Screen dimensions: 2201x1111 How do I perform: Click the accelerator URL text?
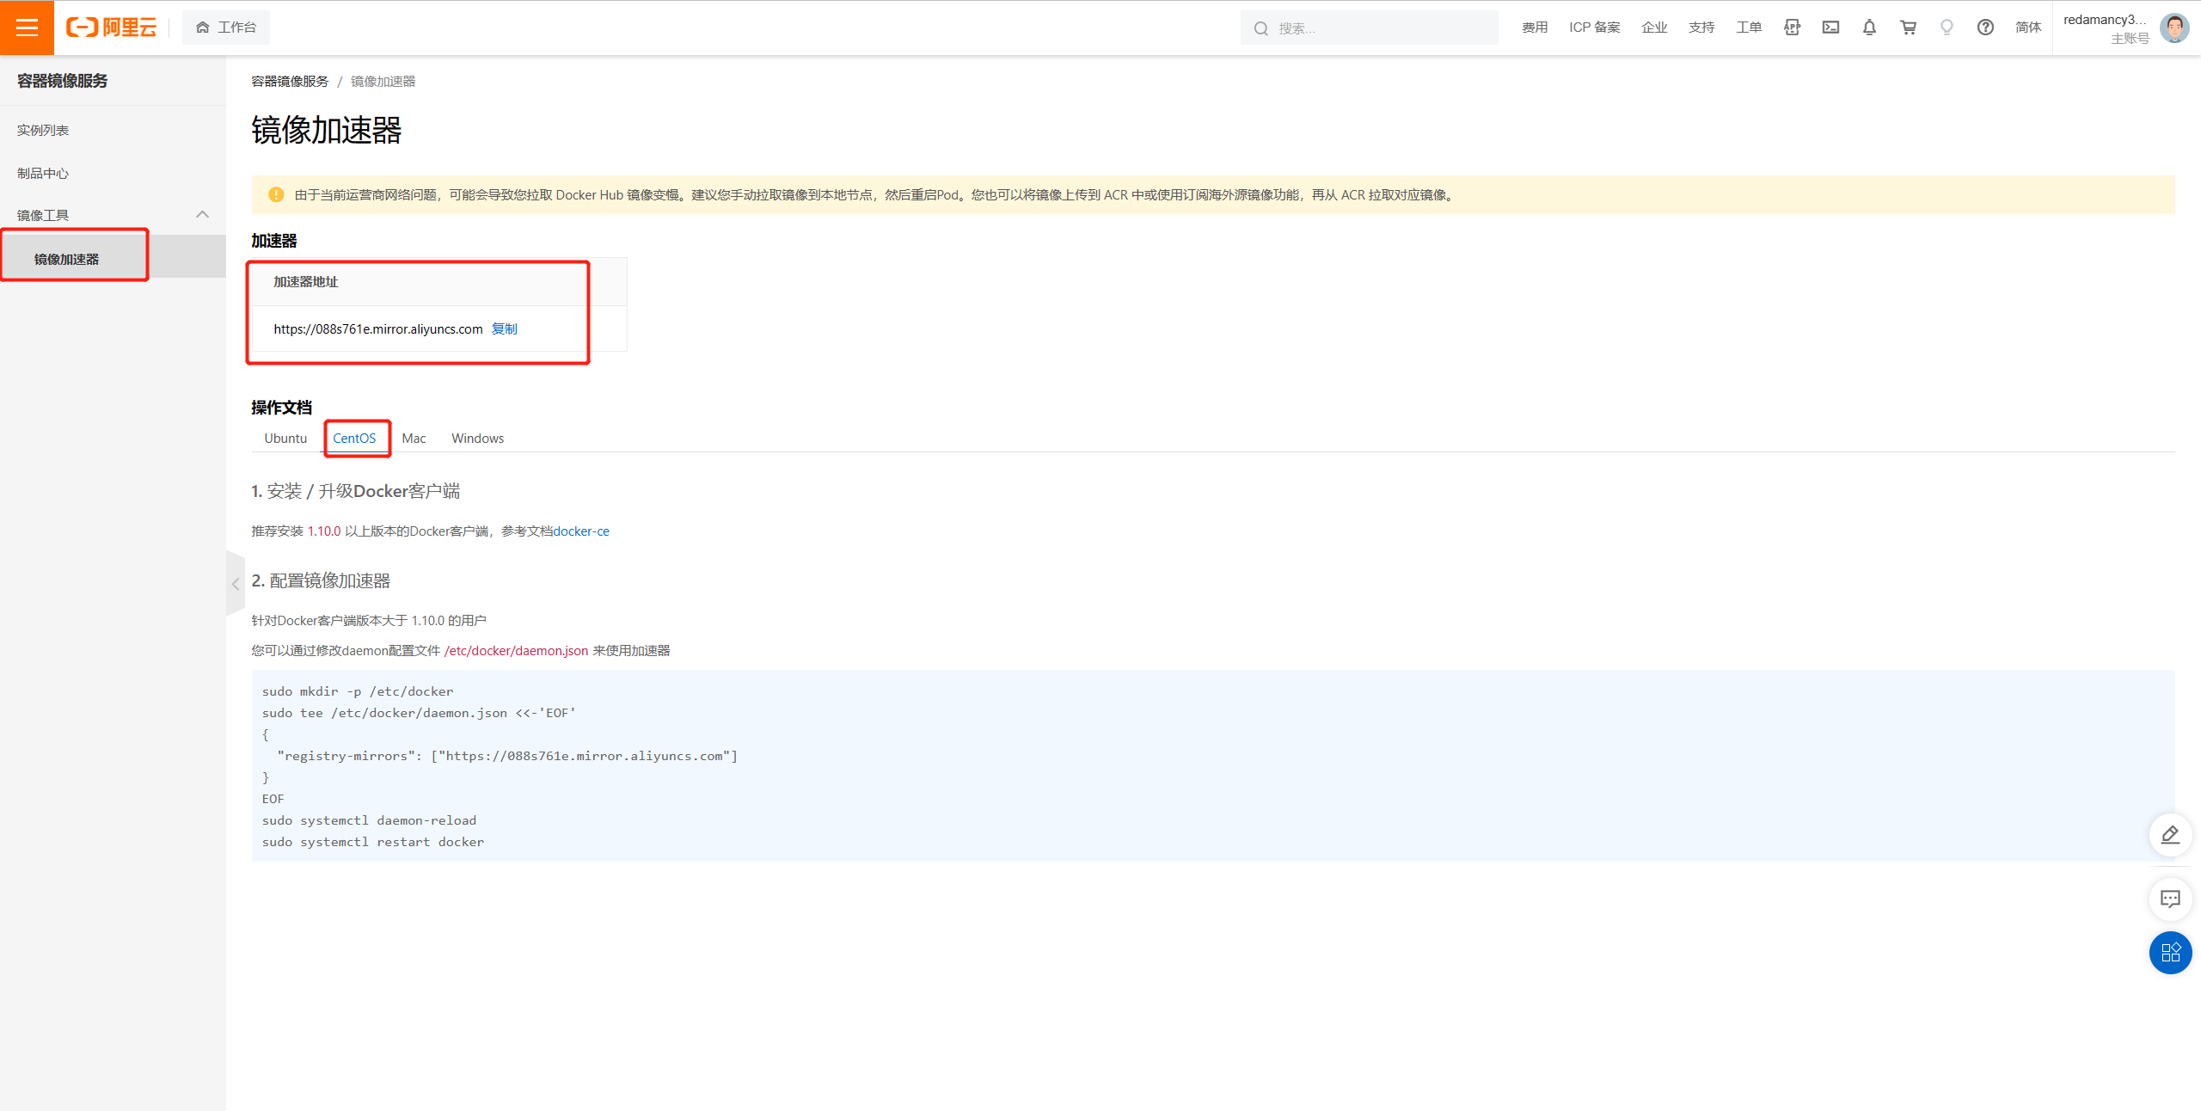(x=378, y=328)
